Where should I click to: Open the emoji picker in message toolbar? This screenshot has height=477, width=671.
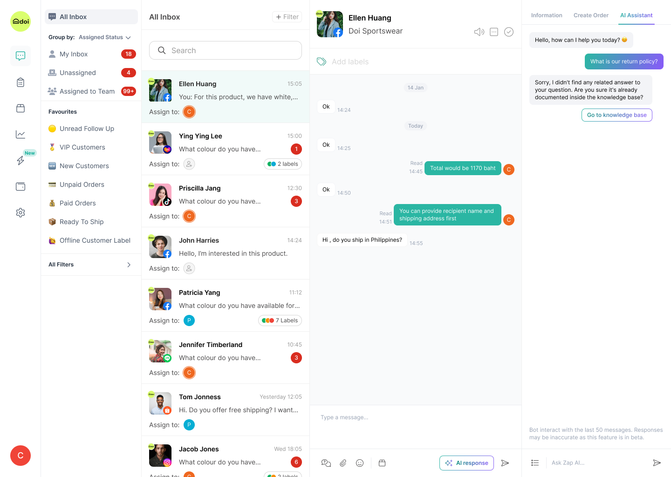click(x=360, y=463)
